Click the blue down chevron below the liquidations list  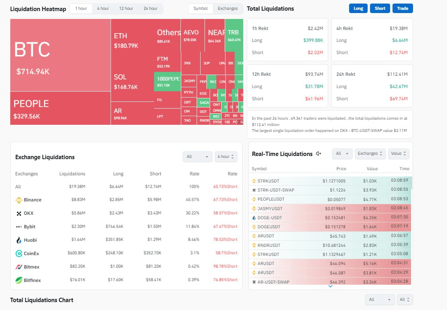pos(331,286)
